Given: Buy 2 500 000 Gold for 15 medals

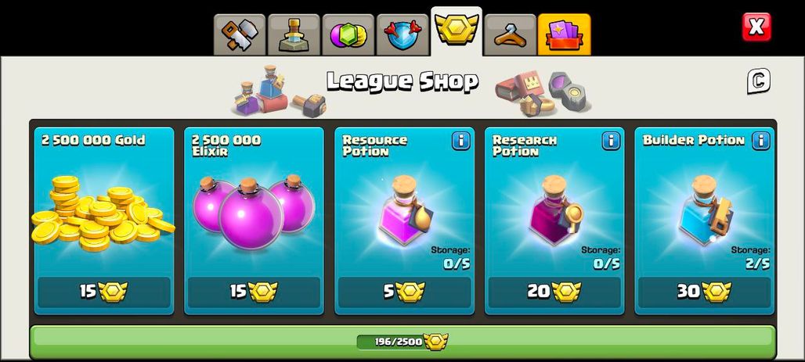Looking at the screenshot, I should [x=103, y=292].
